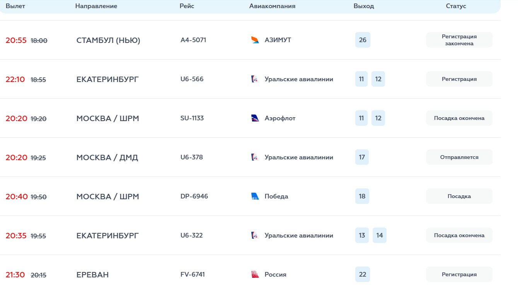Click gate 18 badge
The height and width of the screenshot is (289, 518).
362,196
